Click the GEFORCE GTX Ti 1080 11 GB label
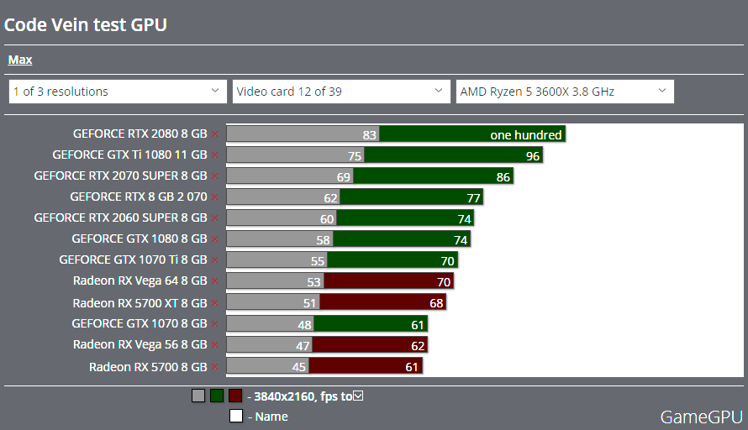This screenshot has height=430, width=748. click(x=129, y=155)
